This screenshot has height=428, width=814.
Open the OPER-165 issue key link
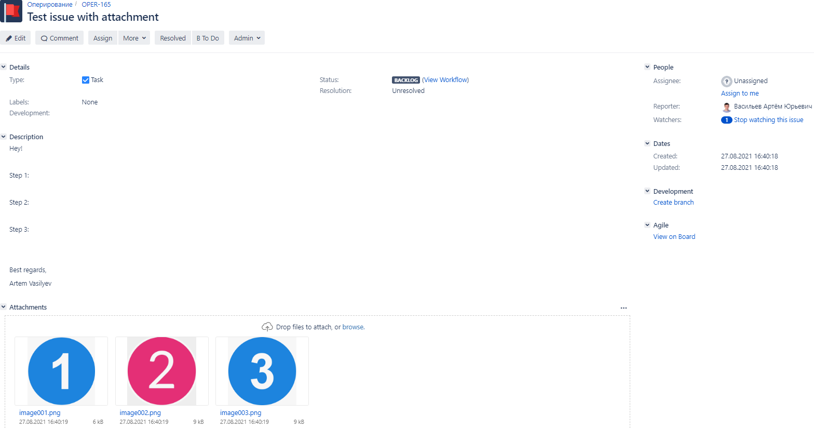pyautogui.click(x=96, y=4)
